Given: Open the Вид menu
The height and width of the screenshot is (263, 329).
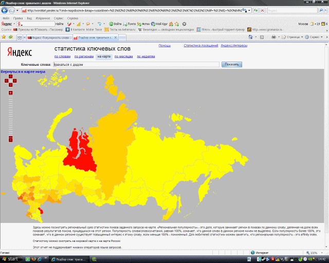Looking at the screenshot, I should click(29, 18).
